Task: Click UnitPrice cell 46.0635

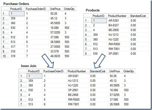Action: [55, 56]
